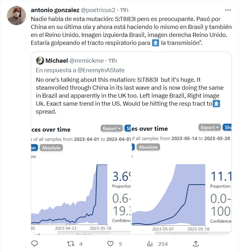The height and width of the screenshot is (252, 240).
Task: Toggle Absolute mode on left chart
Action: (51, 148)
